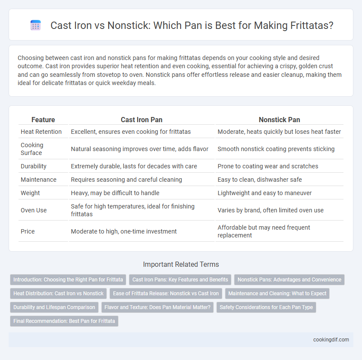Select the 'Price' row label in the table

click(28, 231)
